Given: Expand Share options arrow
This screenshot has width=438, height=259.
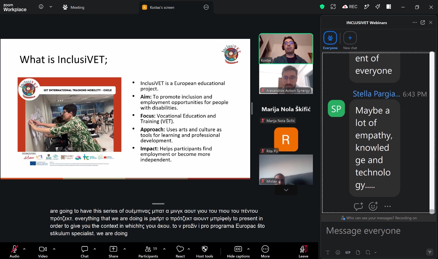Looking at the screenshot, I should 125,249.
